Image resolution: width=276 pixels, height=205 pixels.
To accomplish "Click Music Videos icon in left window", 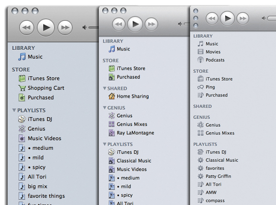I will pyautogui.click(x=22, y=138).
